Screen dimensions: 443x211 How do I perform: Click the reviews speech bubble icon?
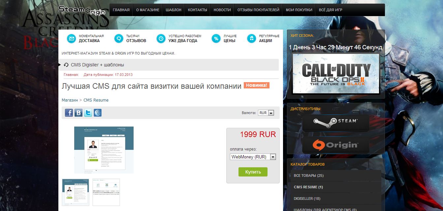click(119, 38)
